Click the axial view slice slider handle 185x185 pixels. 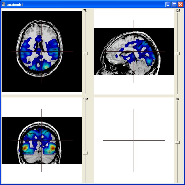[x=85, y=54]
